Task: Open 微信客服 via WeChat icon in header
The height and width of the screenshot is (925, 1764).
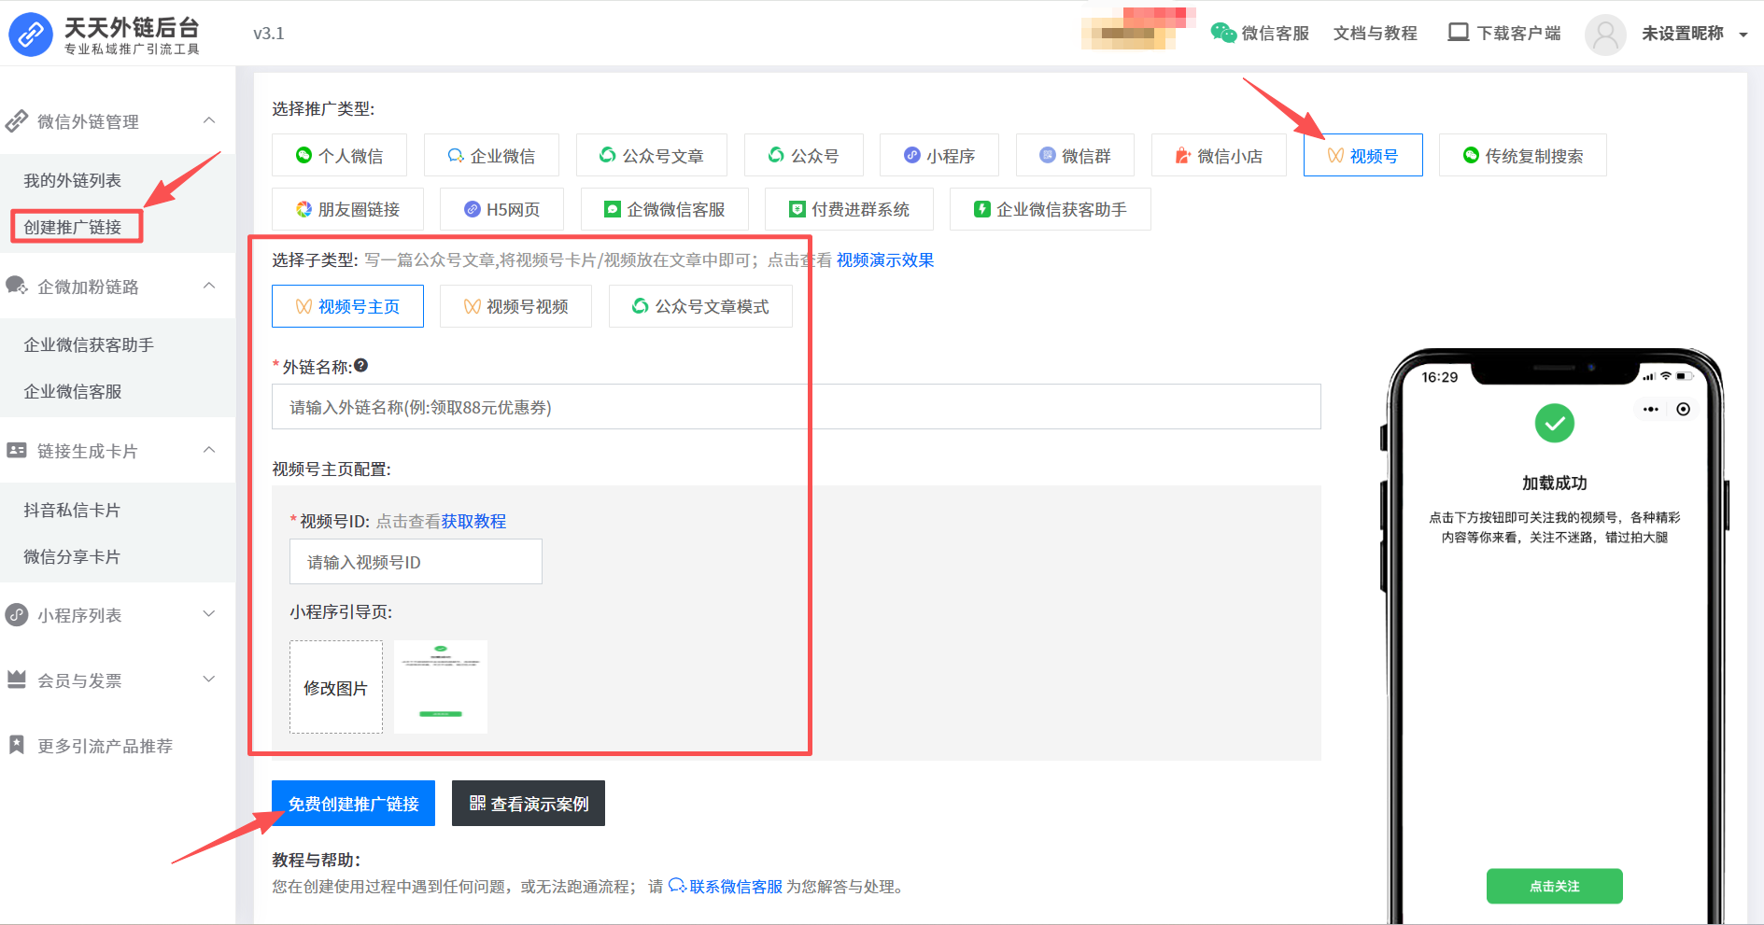Action: (x=1223, y=34)
